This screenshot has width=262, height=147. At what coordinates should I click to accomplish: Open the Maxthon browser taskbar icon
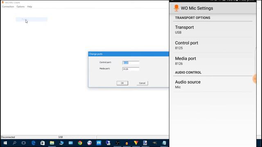click(x=99, y=143)
